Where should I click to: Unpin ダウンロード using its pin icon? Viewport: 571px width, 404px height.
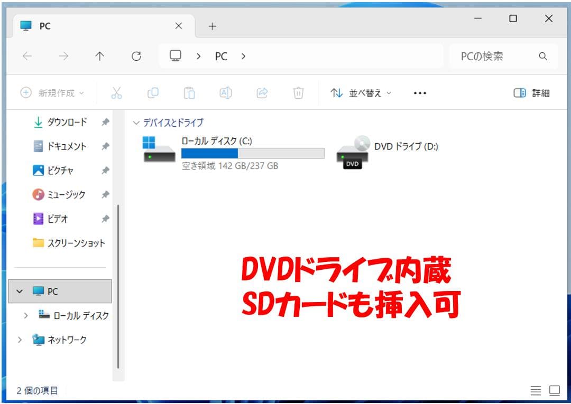[105, 122]
